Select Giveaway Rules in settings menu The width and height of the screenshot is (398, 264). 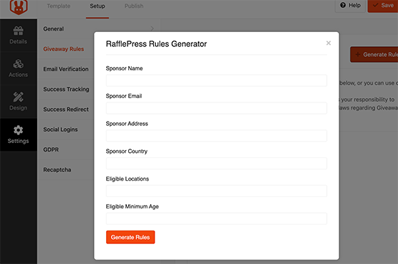click(x=63, y=49)
